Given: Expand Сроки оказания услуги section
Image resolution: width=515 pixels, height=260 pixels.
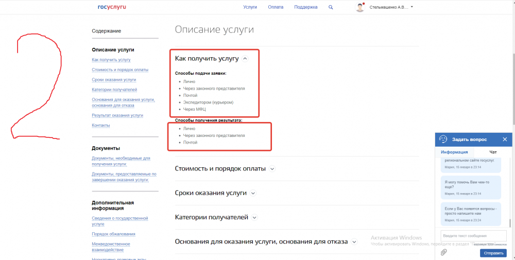Looking at the screenshot, I should 253,193.
